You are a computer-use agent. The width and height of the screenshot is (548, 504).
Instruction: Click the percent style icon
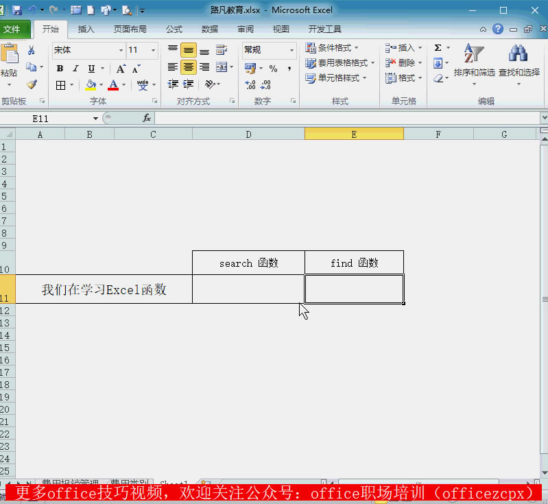pos(273,69)
